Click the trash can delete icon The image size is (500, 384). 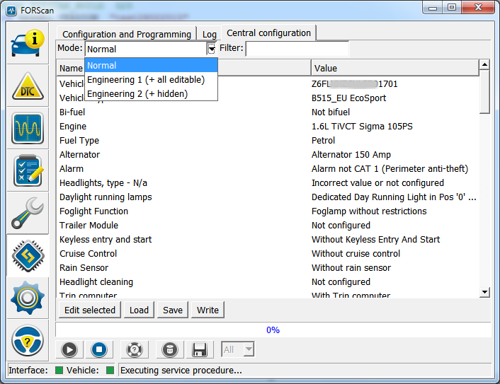click(x=169, y=349)
